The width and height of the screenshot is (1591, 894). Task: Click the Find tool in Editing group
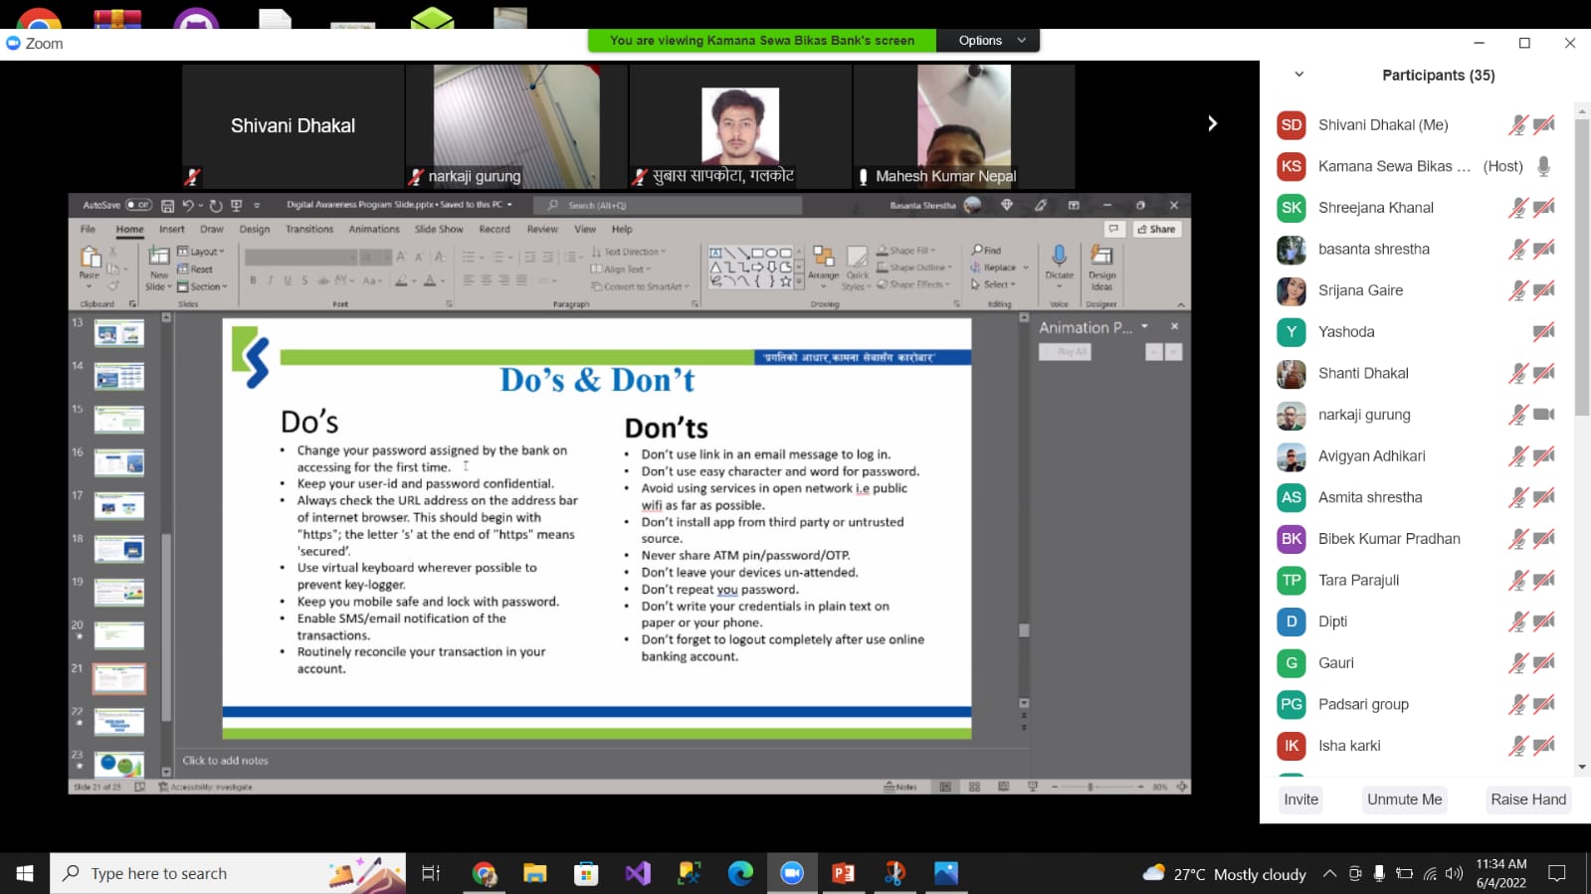click(x=986, y=251)
